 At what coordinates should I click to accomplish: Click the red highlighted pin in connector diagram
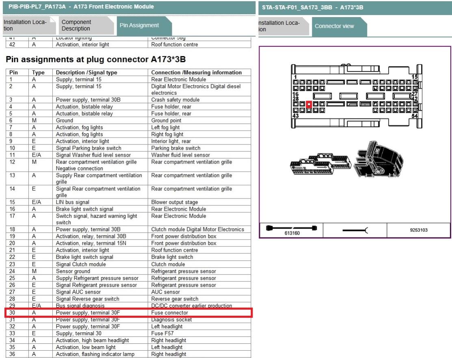pos(309,105)
